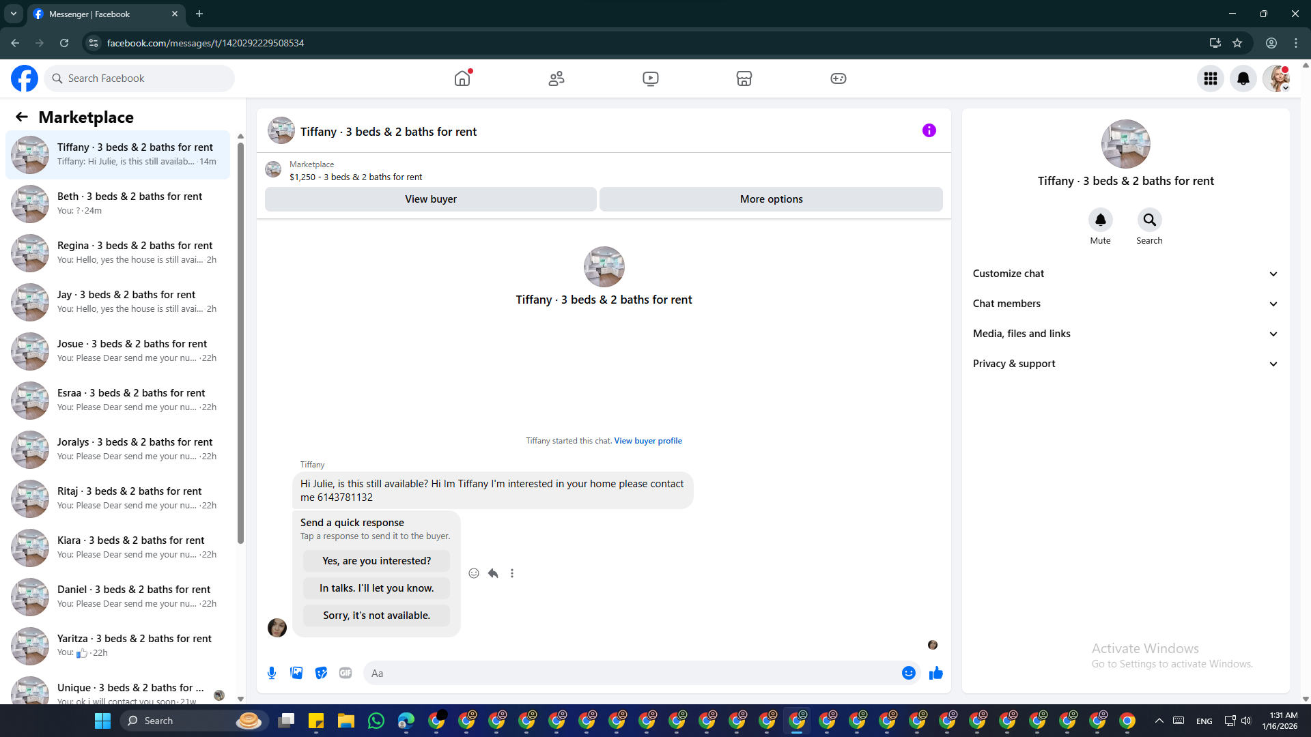Open Marketplace tab in top navigation

point(744,78)
